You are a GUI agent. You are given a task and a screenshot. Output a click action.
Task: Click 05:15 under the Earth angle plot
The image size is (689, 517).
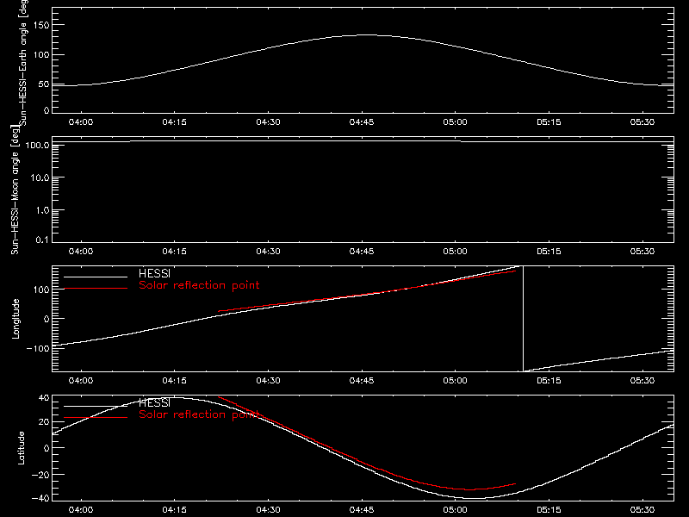click(549, 122)
